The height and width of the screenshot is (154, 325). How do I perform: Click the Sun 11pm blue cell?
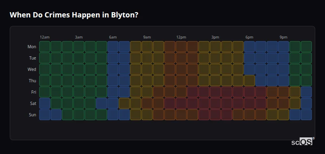[x=306, y=115]
